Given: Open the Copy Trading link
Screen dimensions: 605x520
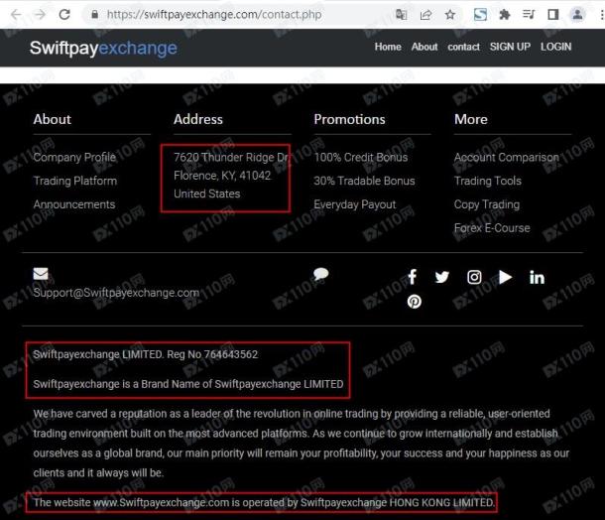Looking at the screenshot, I should [487, 204].
